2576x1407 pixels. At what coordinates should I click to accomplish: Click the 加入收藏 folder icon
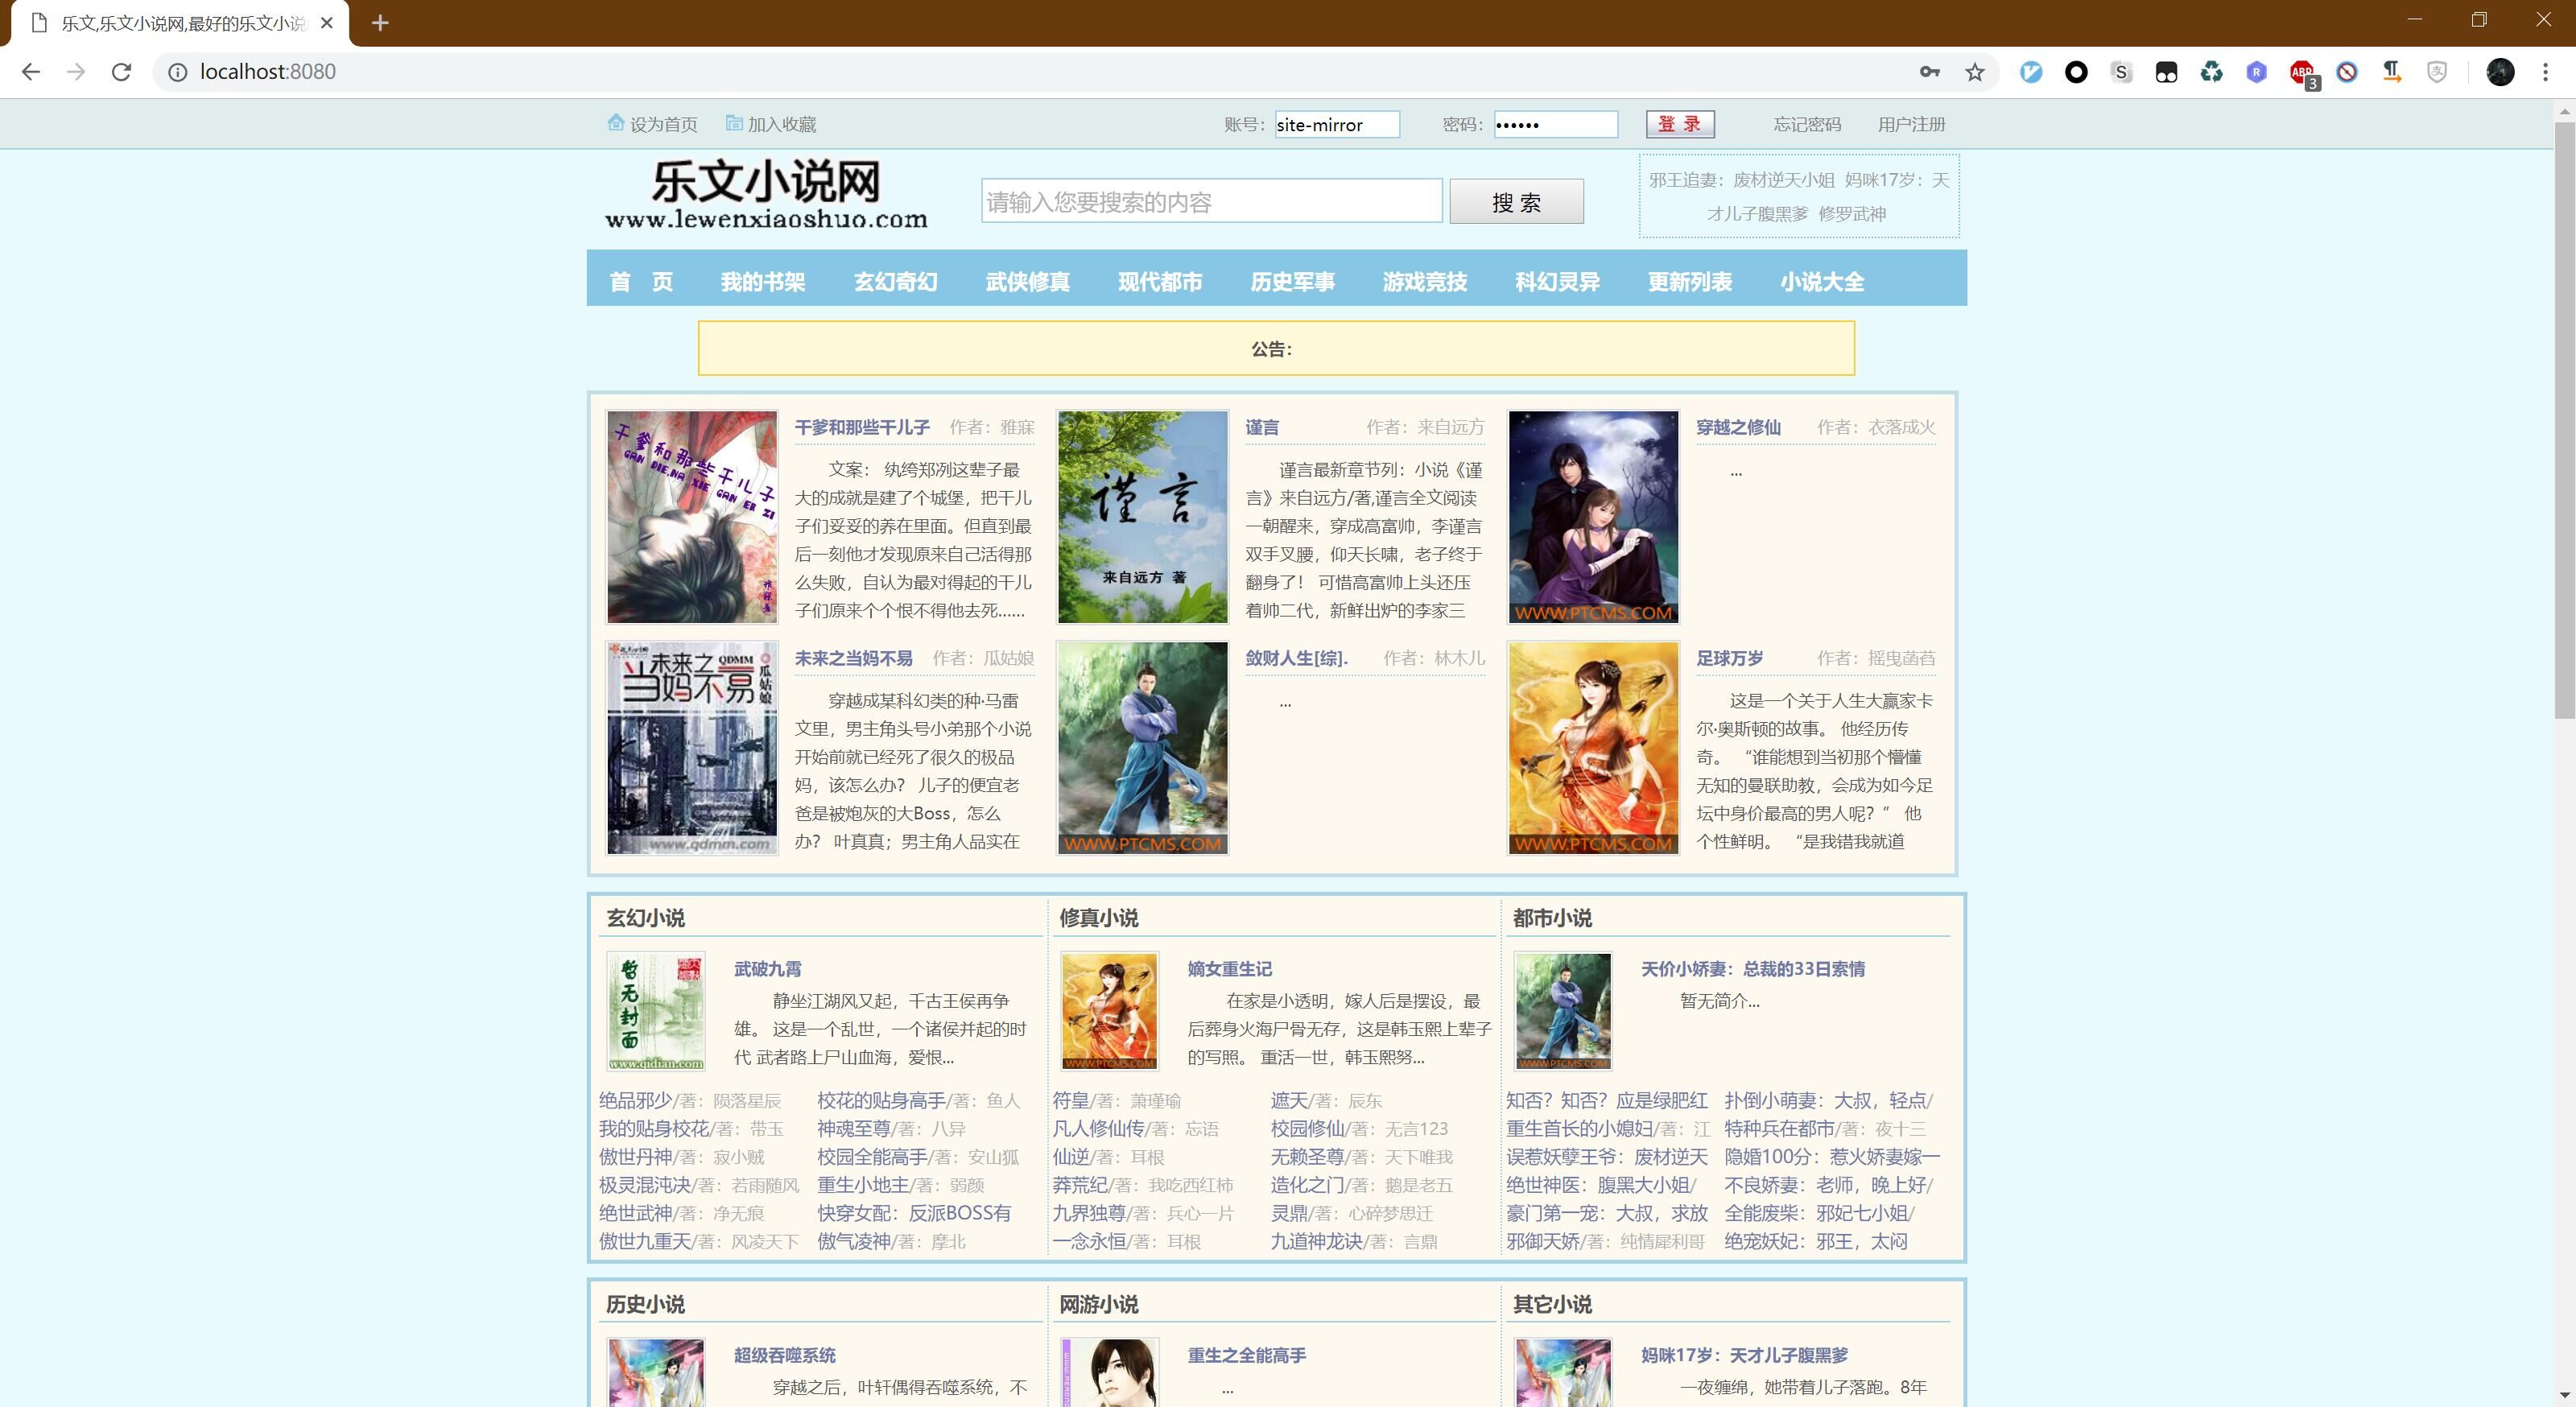(x=734, y=123)
